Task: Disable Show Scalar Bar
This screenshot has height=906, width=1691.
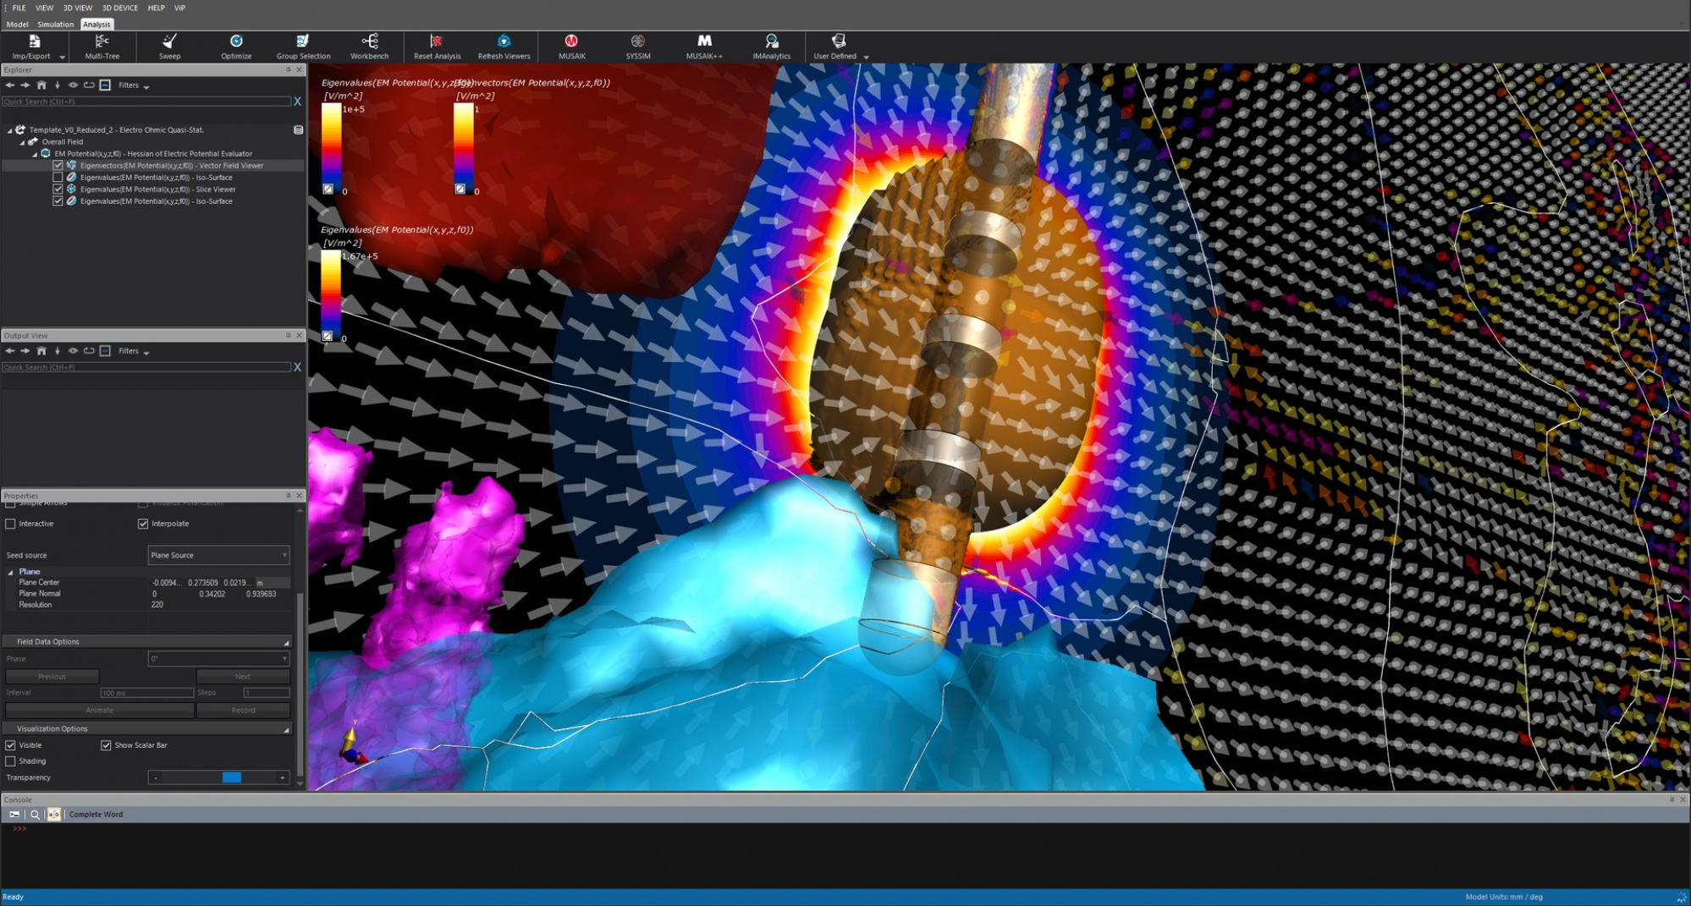Action: pyautogui.click(x=107, y=744)
